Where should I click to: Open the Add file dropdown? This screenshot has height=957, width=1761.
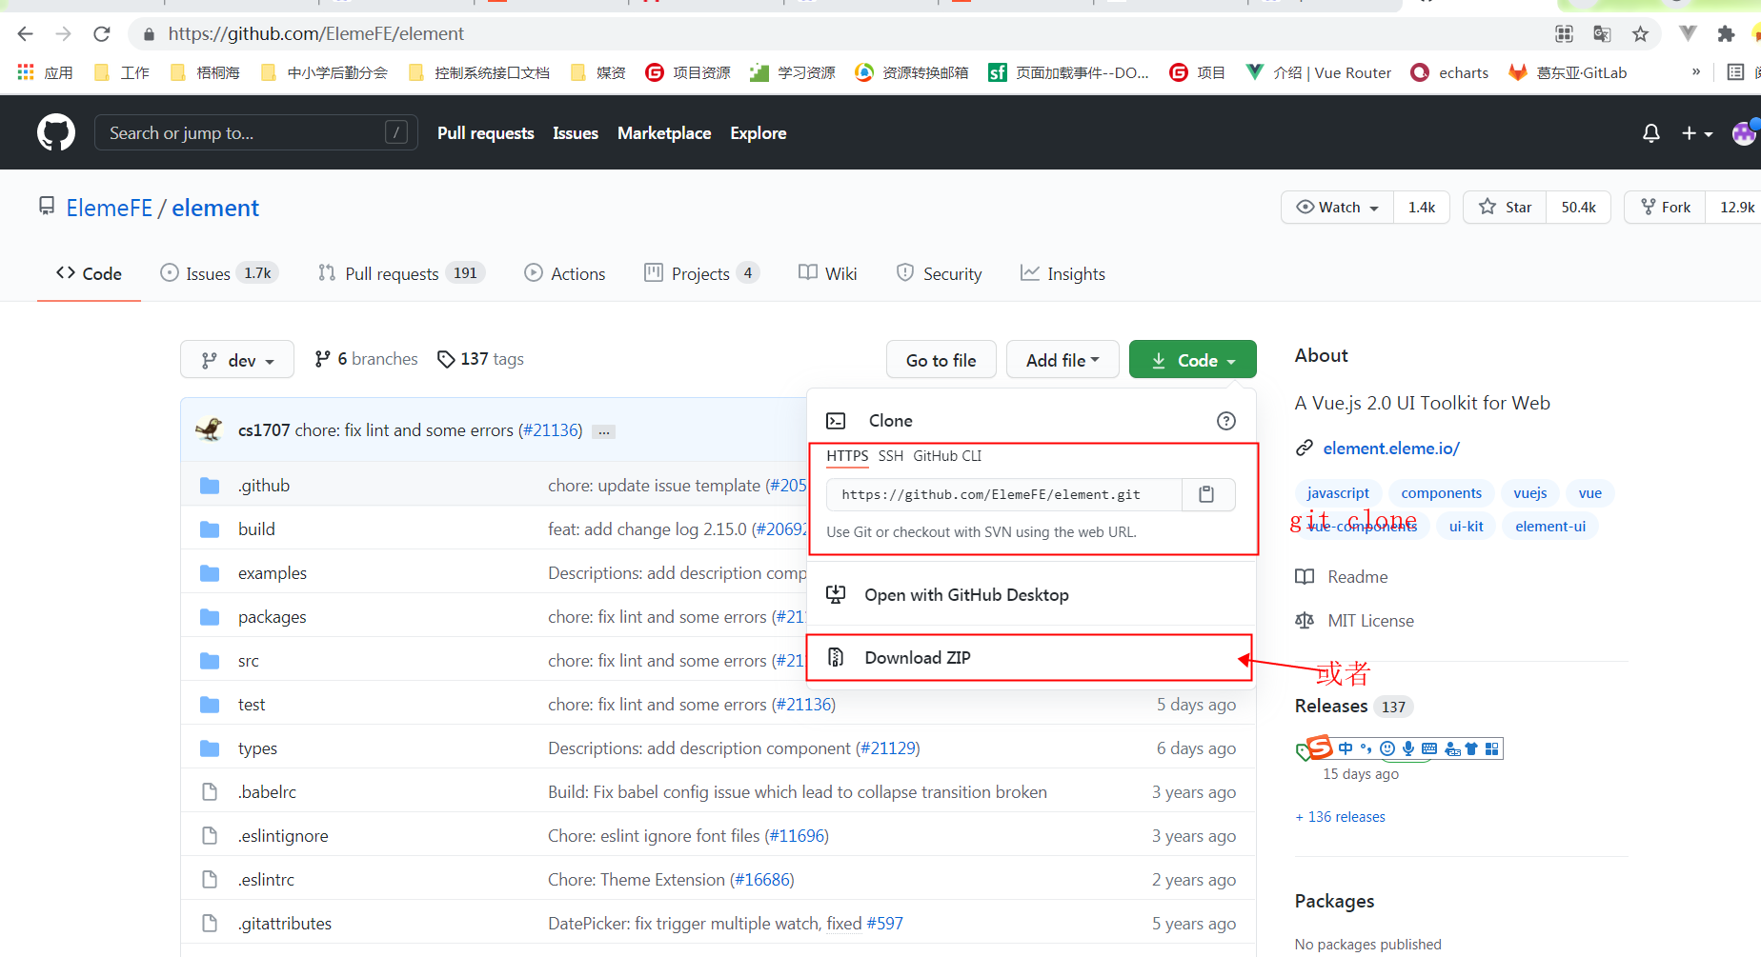coord(1063,360)
